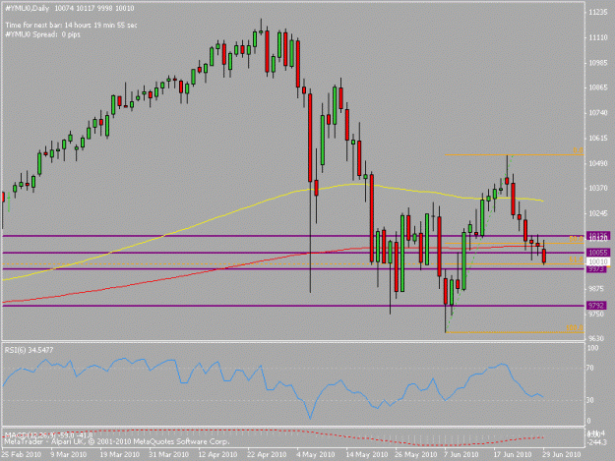Click the 22 Apr 2010 date label
Viewport: 615px width, 461px height.
(x=267, y=455)
